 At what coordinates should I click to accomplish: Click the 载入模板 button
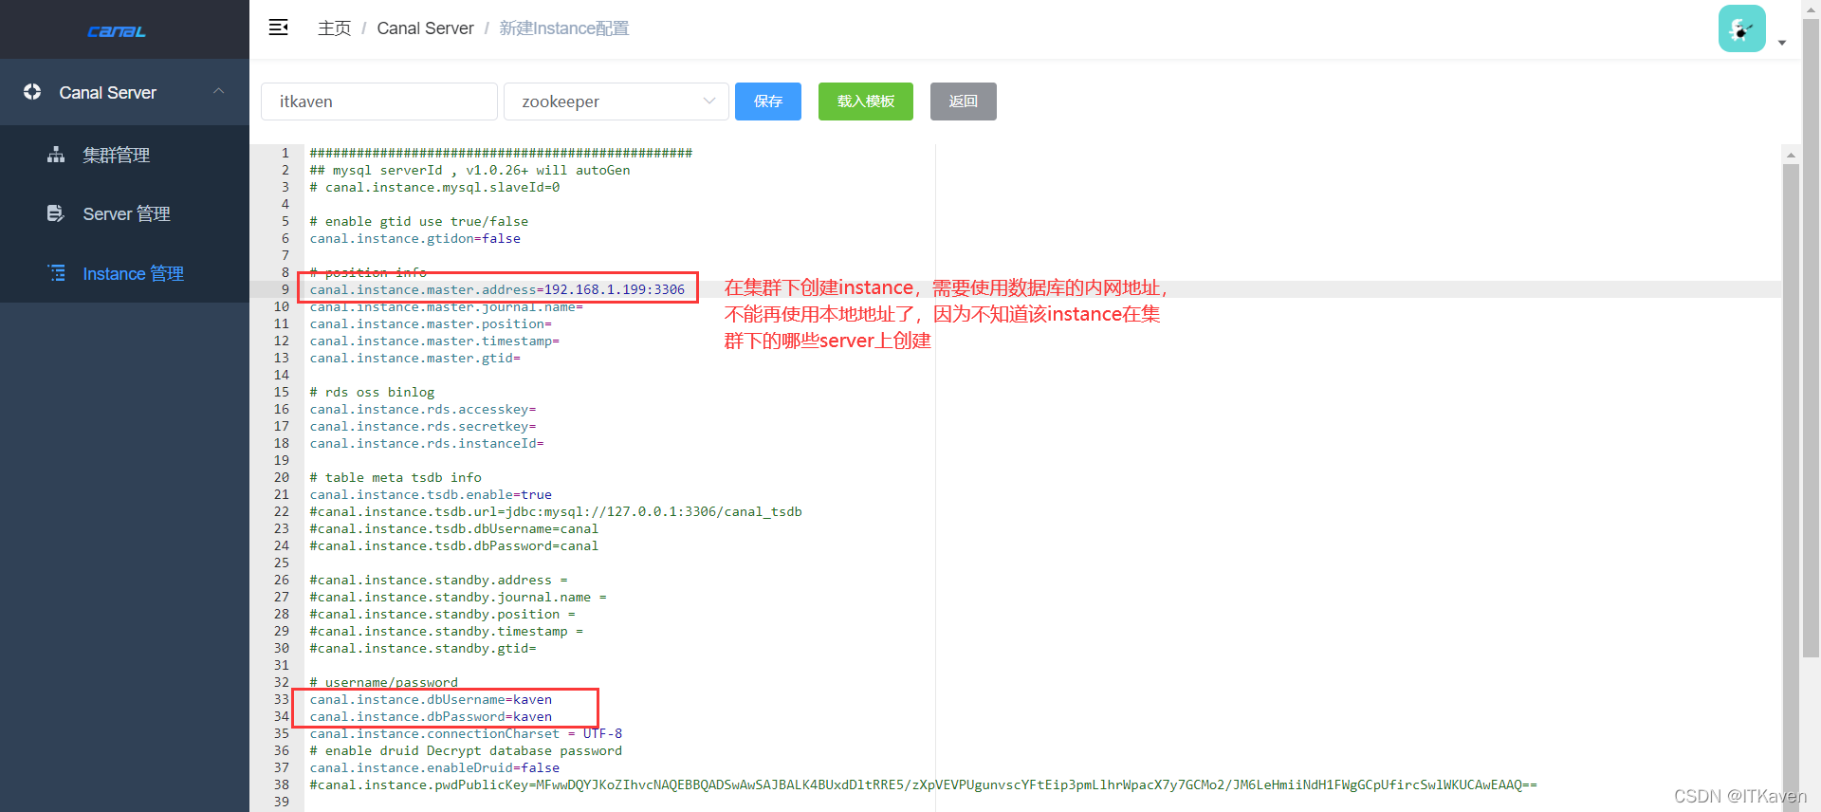tap(866, 101)
